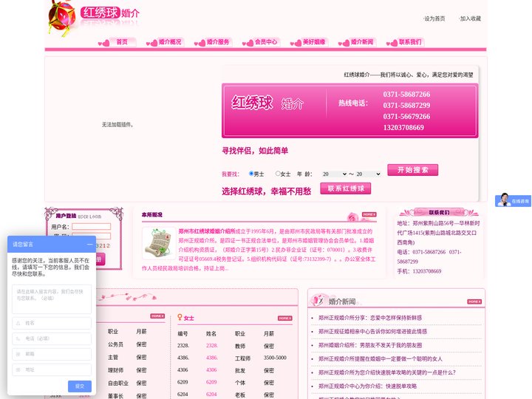
Task: Click the heart icon beside 婚介新闻 heading
Action: (x=318, y=299)
